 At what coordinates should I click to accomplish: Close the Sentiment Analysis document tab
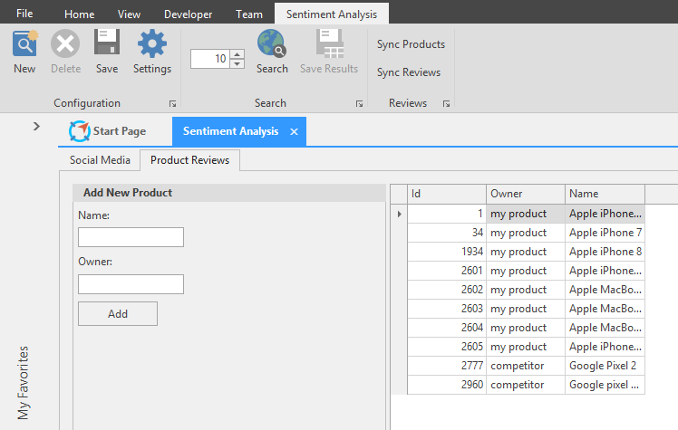click(294, 131)
